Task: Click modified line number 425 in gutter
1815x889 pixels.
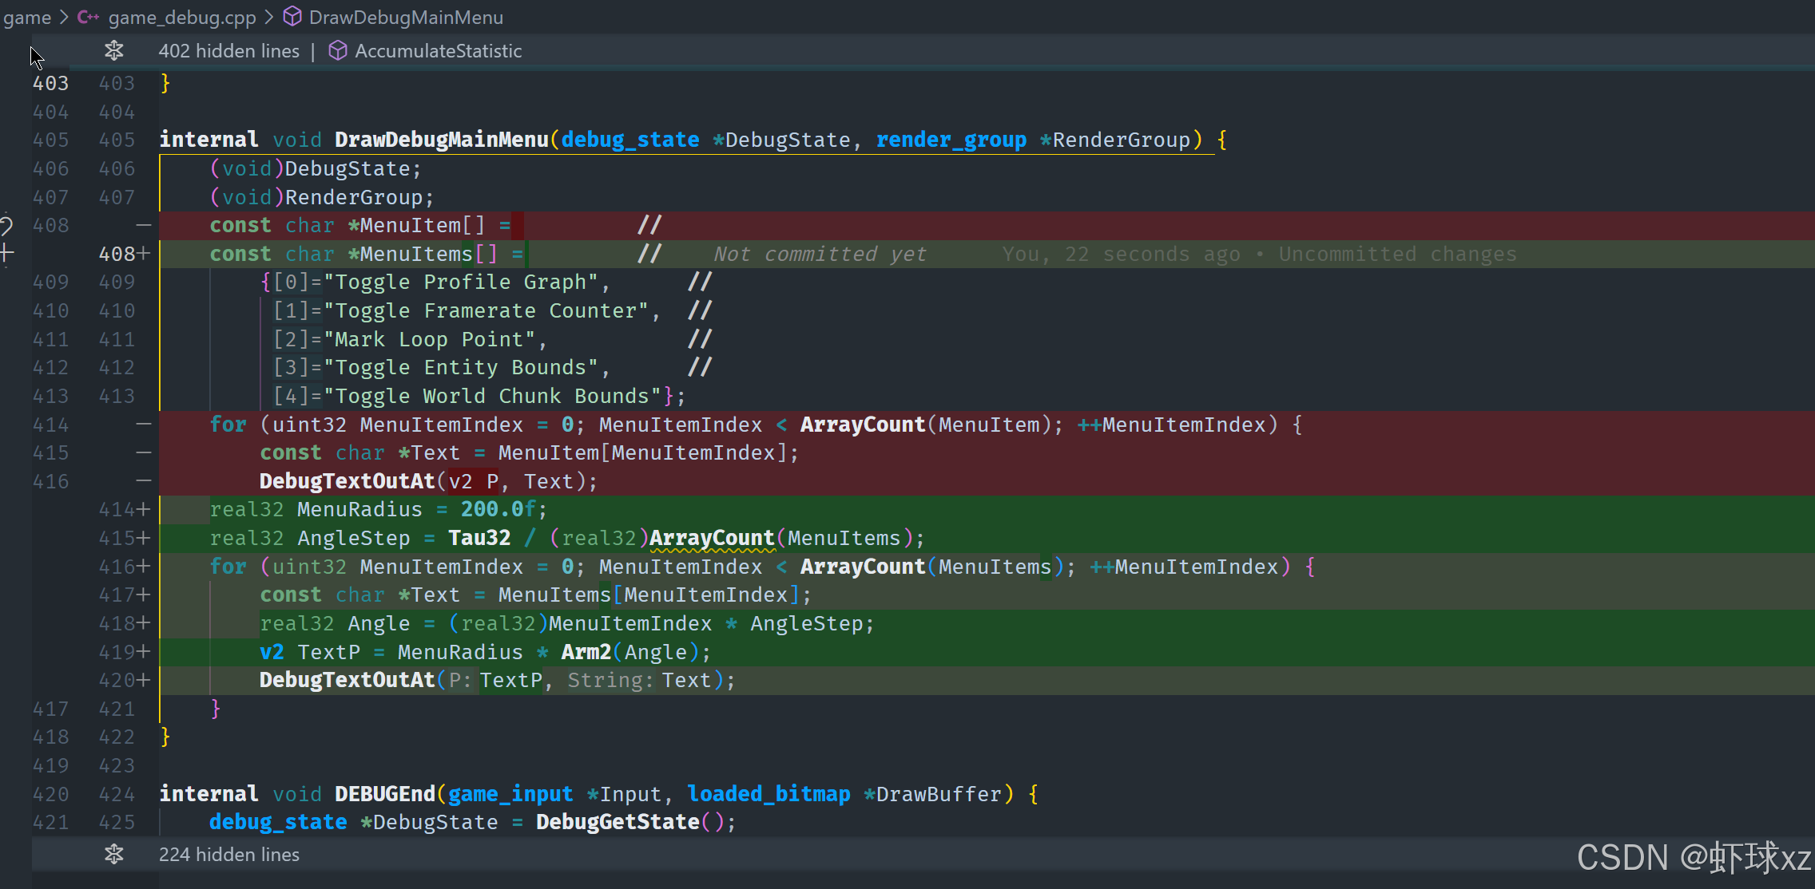Action: (117, 822)
